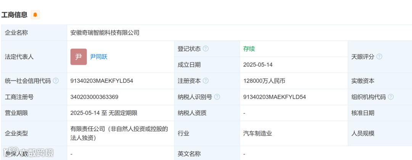Click the 法定代表人 label cell
Viewport: 412px width, 160px height.
point(34,57)
